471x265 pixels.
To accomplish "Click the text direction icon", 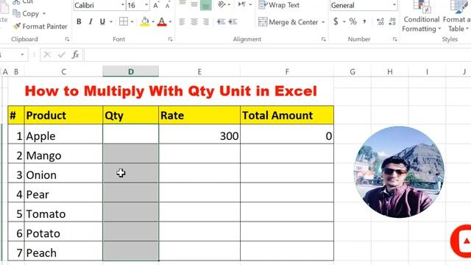I will click(242, 4).
